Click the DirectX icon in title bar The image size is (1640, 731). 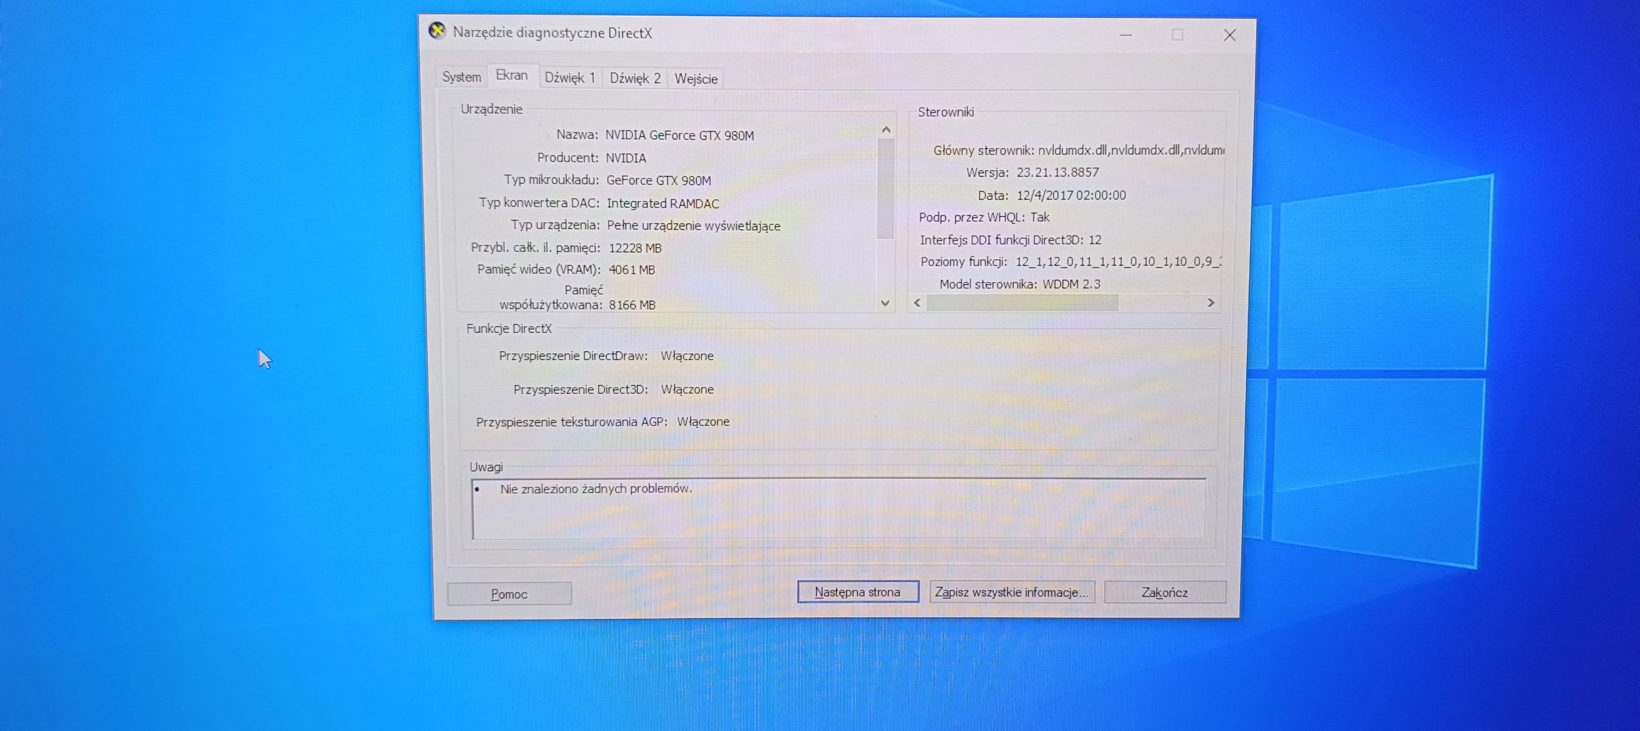click(437, 31)
